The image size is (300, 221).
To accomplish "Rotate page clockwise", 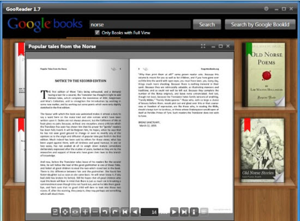I will pos(115,212).
